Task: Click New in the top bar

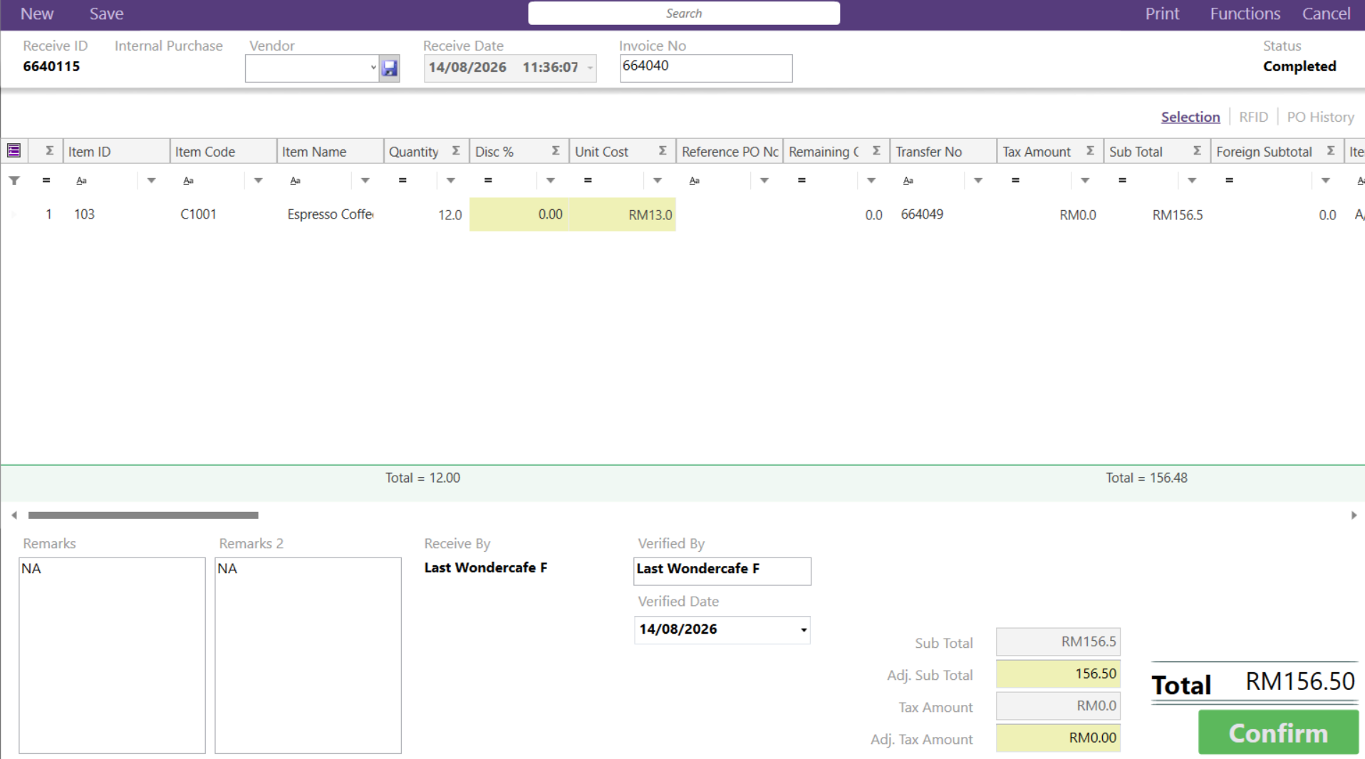Action: pos(37,14)
